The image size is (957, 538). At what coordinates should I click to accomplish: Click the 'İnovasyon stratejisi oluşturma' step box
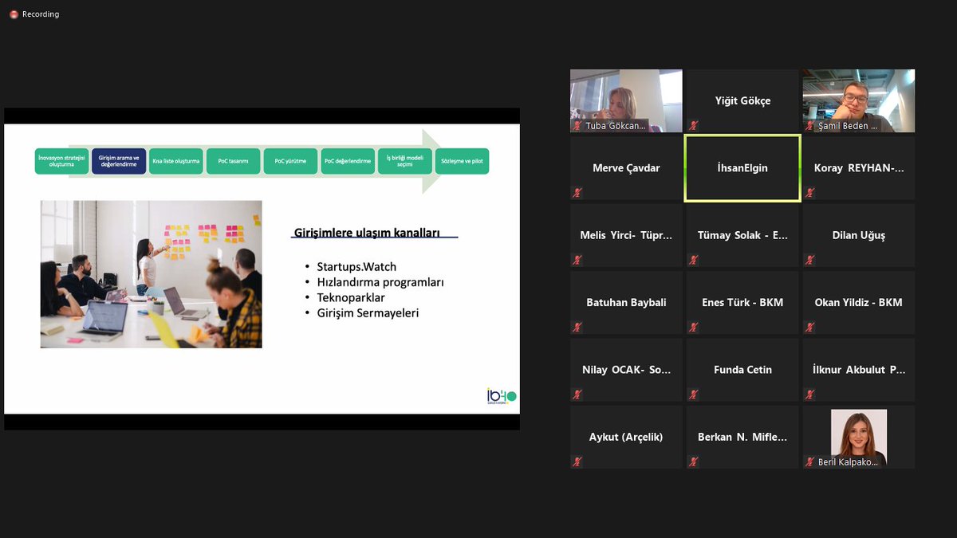tap(61, 161)
